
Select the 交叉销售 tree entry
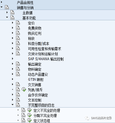[x=34, y=85]
